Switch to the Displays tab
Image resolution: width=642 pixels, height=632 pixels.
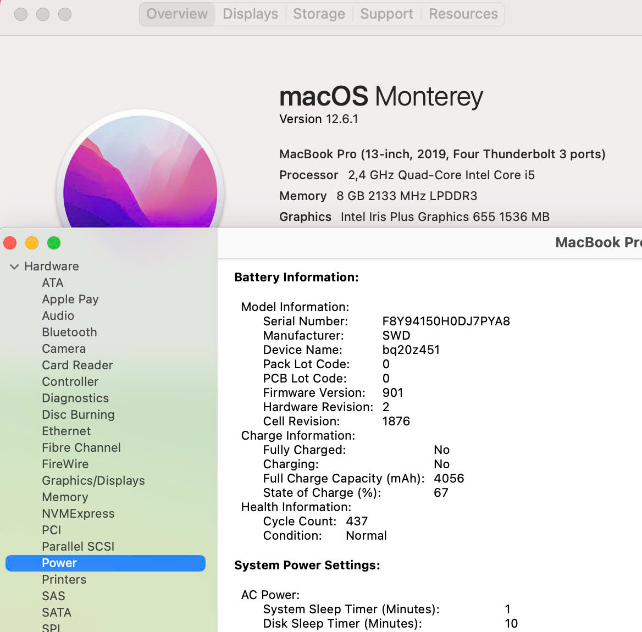(x=250, y=14)
